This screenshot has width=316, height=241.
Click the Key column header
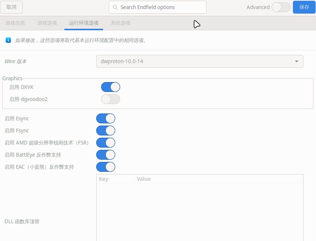(x=103, y=179)
